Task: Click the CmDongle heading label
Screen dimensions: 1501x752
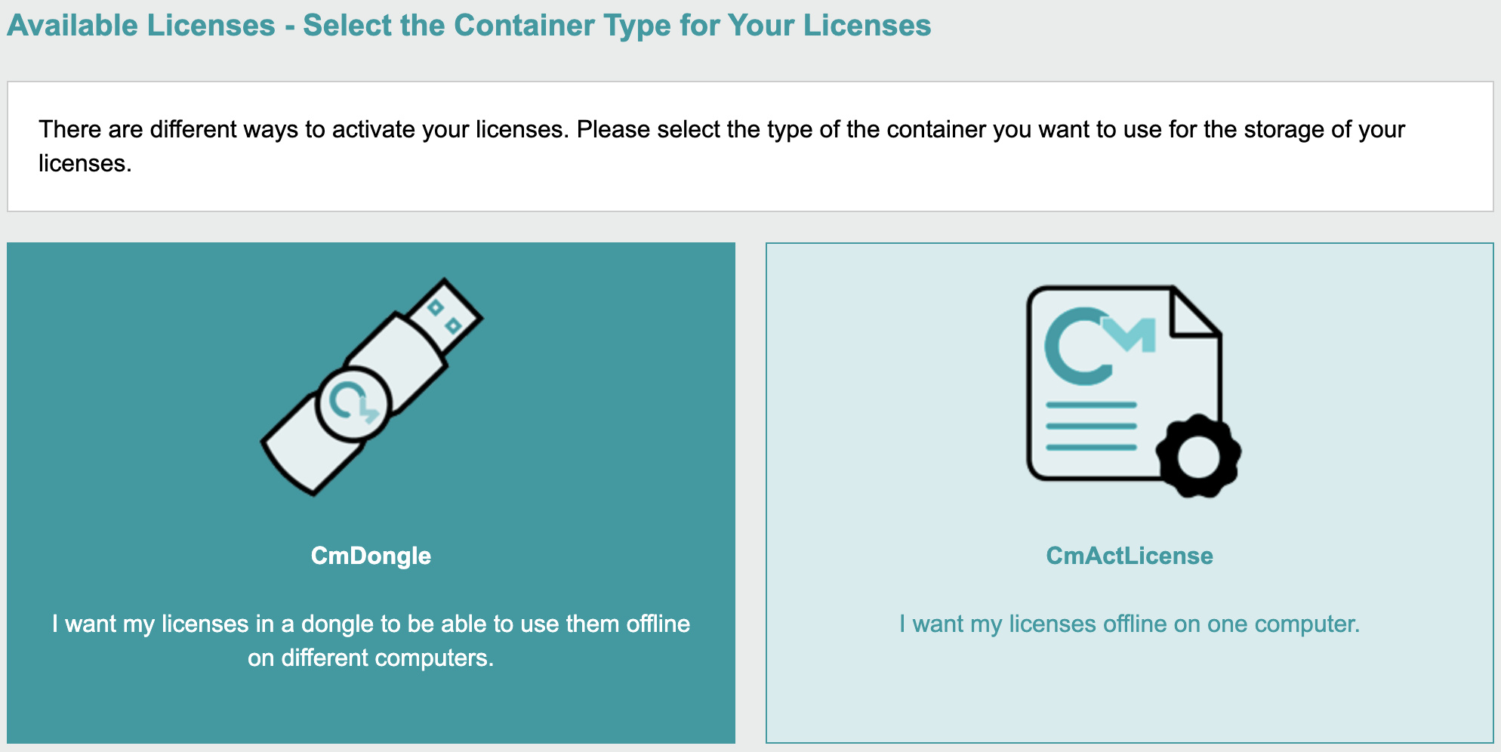Action: pyautogui.click(x=371, y=556)
